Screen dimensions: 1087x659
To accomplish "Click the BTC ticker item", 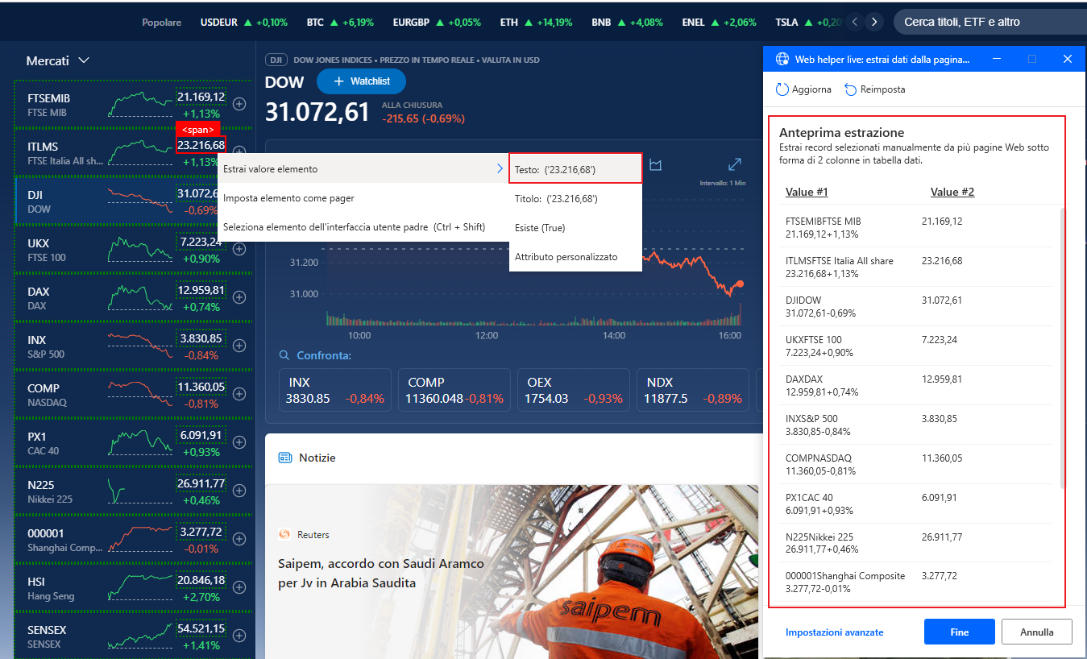I will click(340, 23).
